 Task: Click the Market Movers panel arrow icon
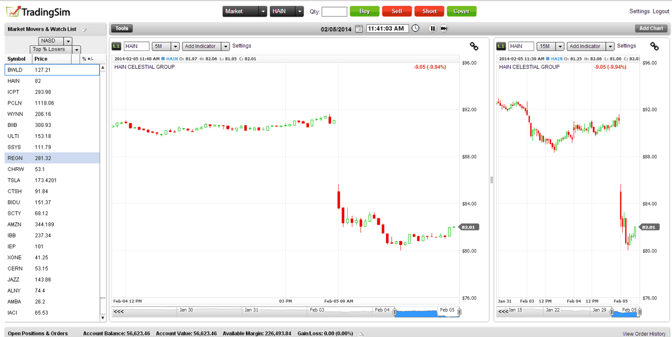pos(85,29)
